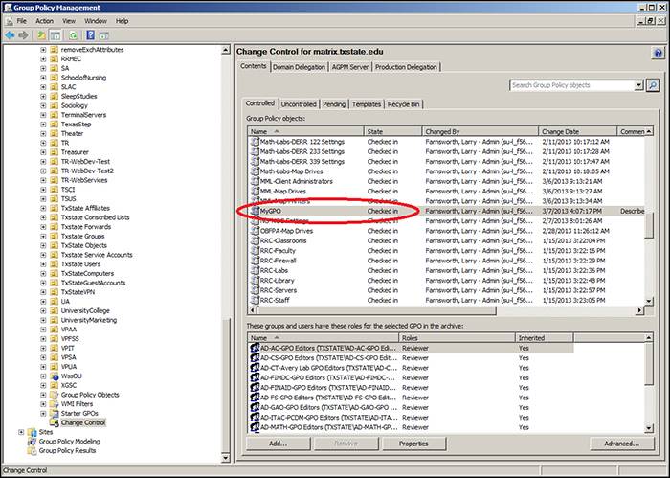The height and width of the screenshot is (478, 670).
Task: Click the Group Policy Results icon
Action: [32, 450]
